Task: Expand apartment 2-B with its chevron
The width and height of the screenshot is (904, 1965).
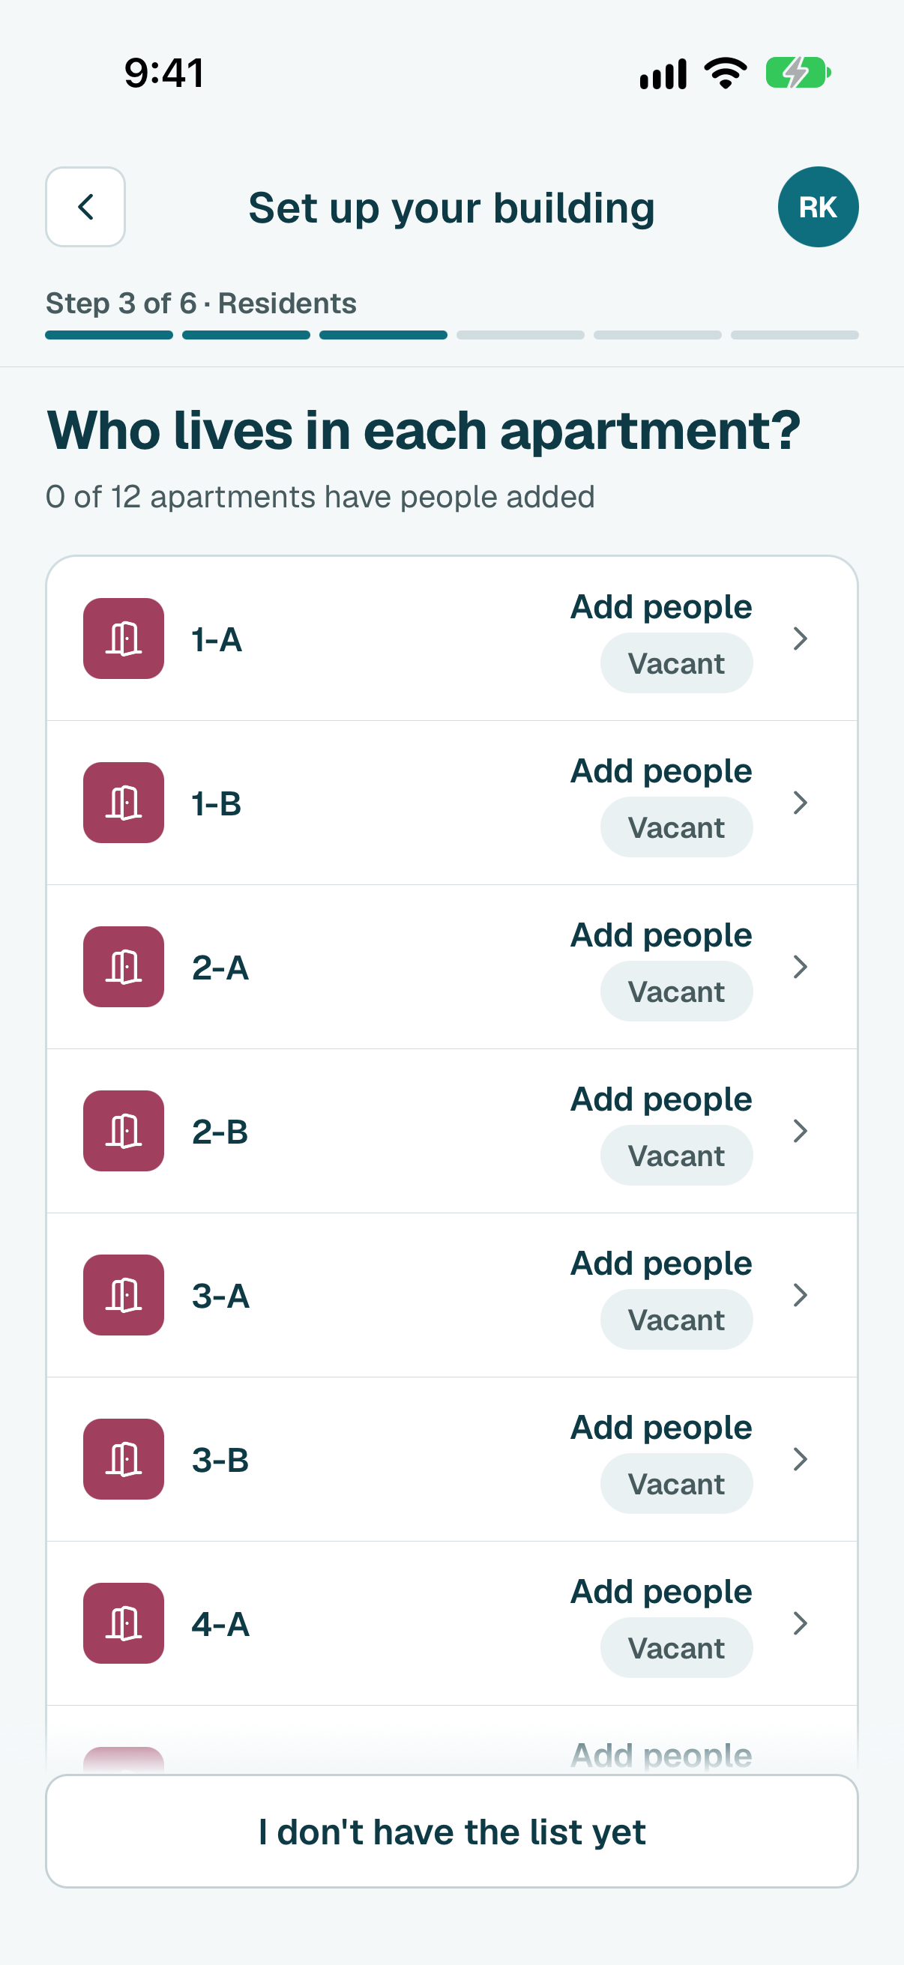Action: coord(800,1130)
